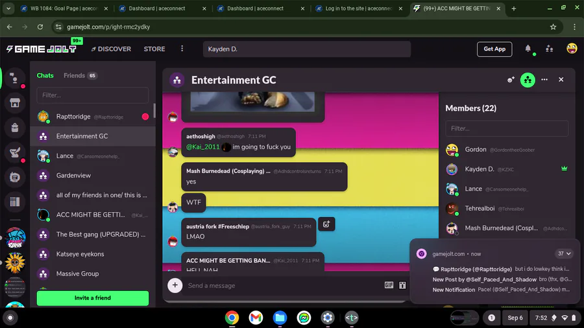Select member Lance in members list
584x328 pixels.
(x=507, y=189)
